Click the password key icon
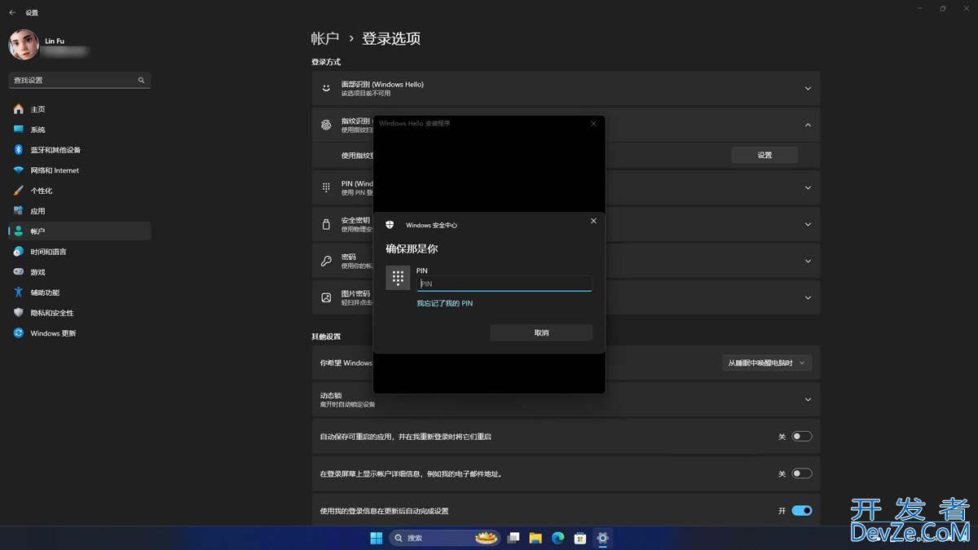The height and width of the screenshot is (550, 978). click(326, 261)
